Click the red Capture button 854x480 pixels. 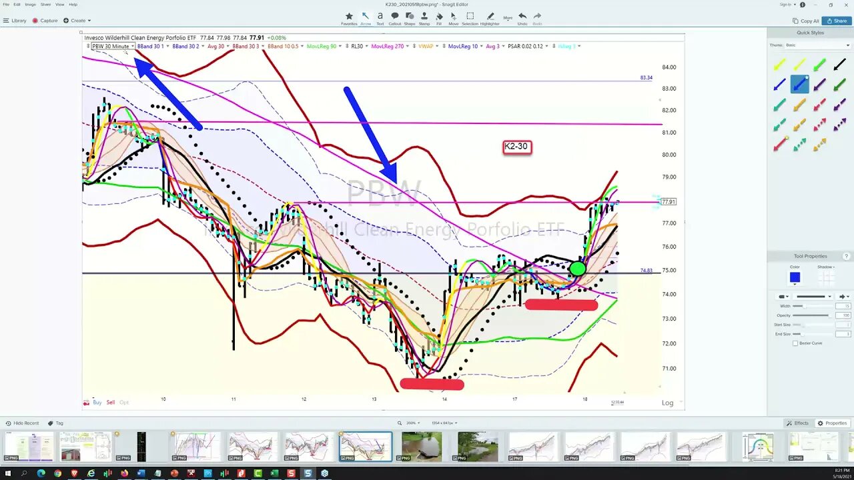coord(45,21)
